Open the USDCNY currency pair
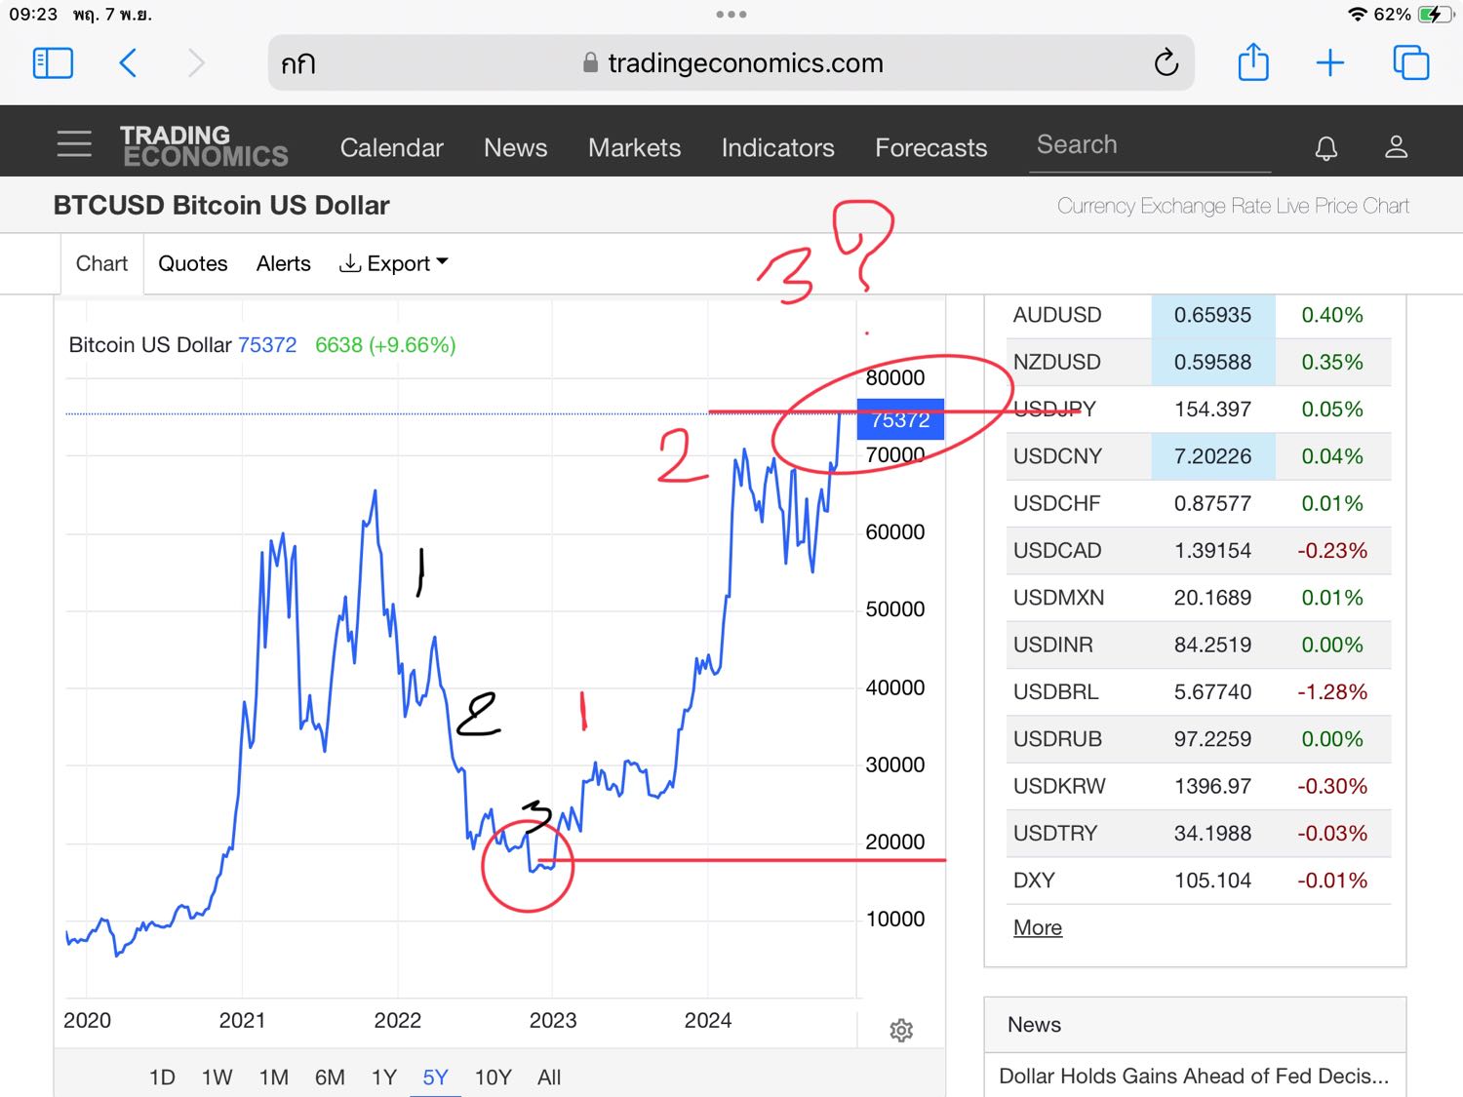Viewport: 1463px width, 1097px height. (1057, 456)
